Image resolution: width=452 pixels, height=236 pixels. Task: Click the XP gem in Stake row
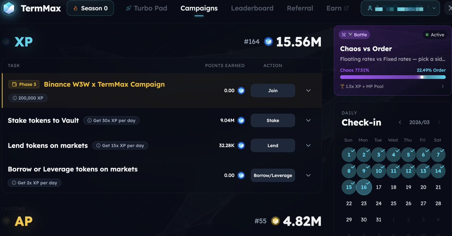[x=241, y=120]
